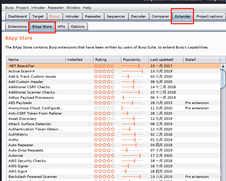226x181 pixels.
Task: Switch to the Target tab
Action: coord(38,16)
